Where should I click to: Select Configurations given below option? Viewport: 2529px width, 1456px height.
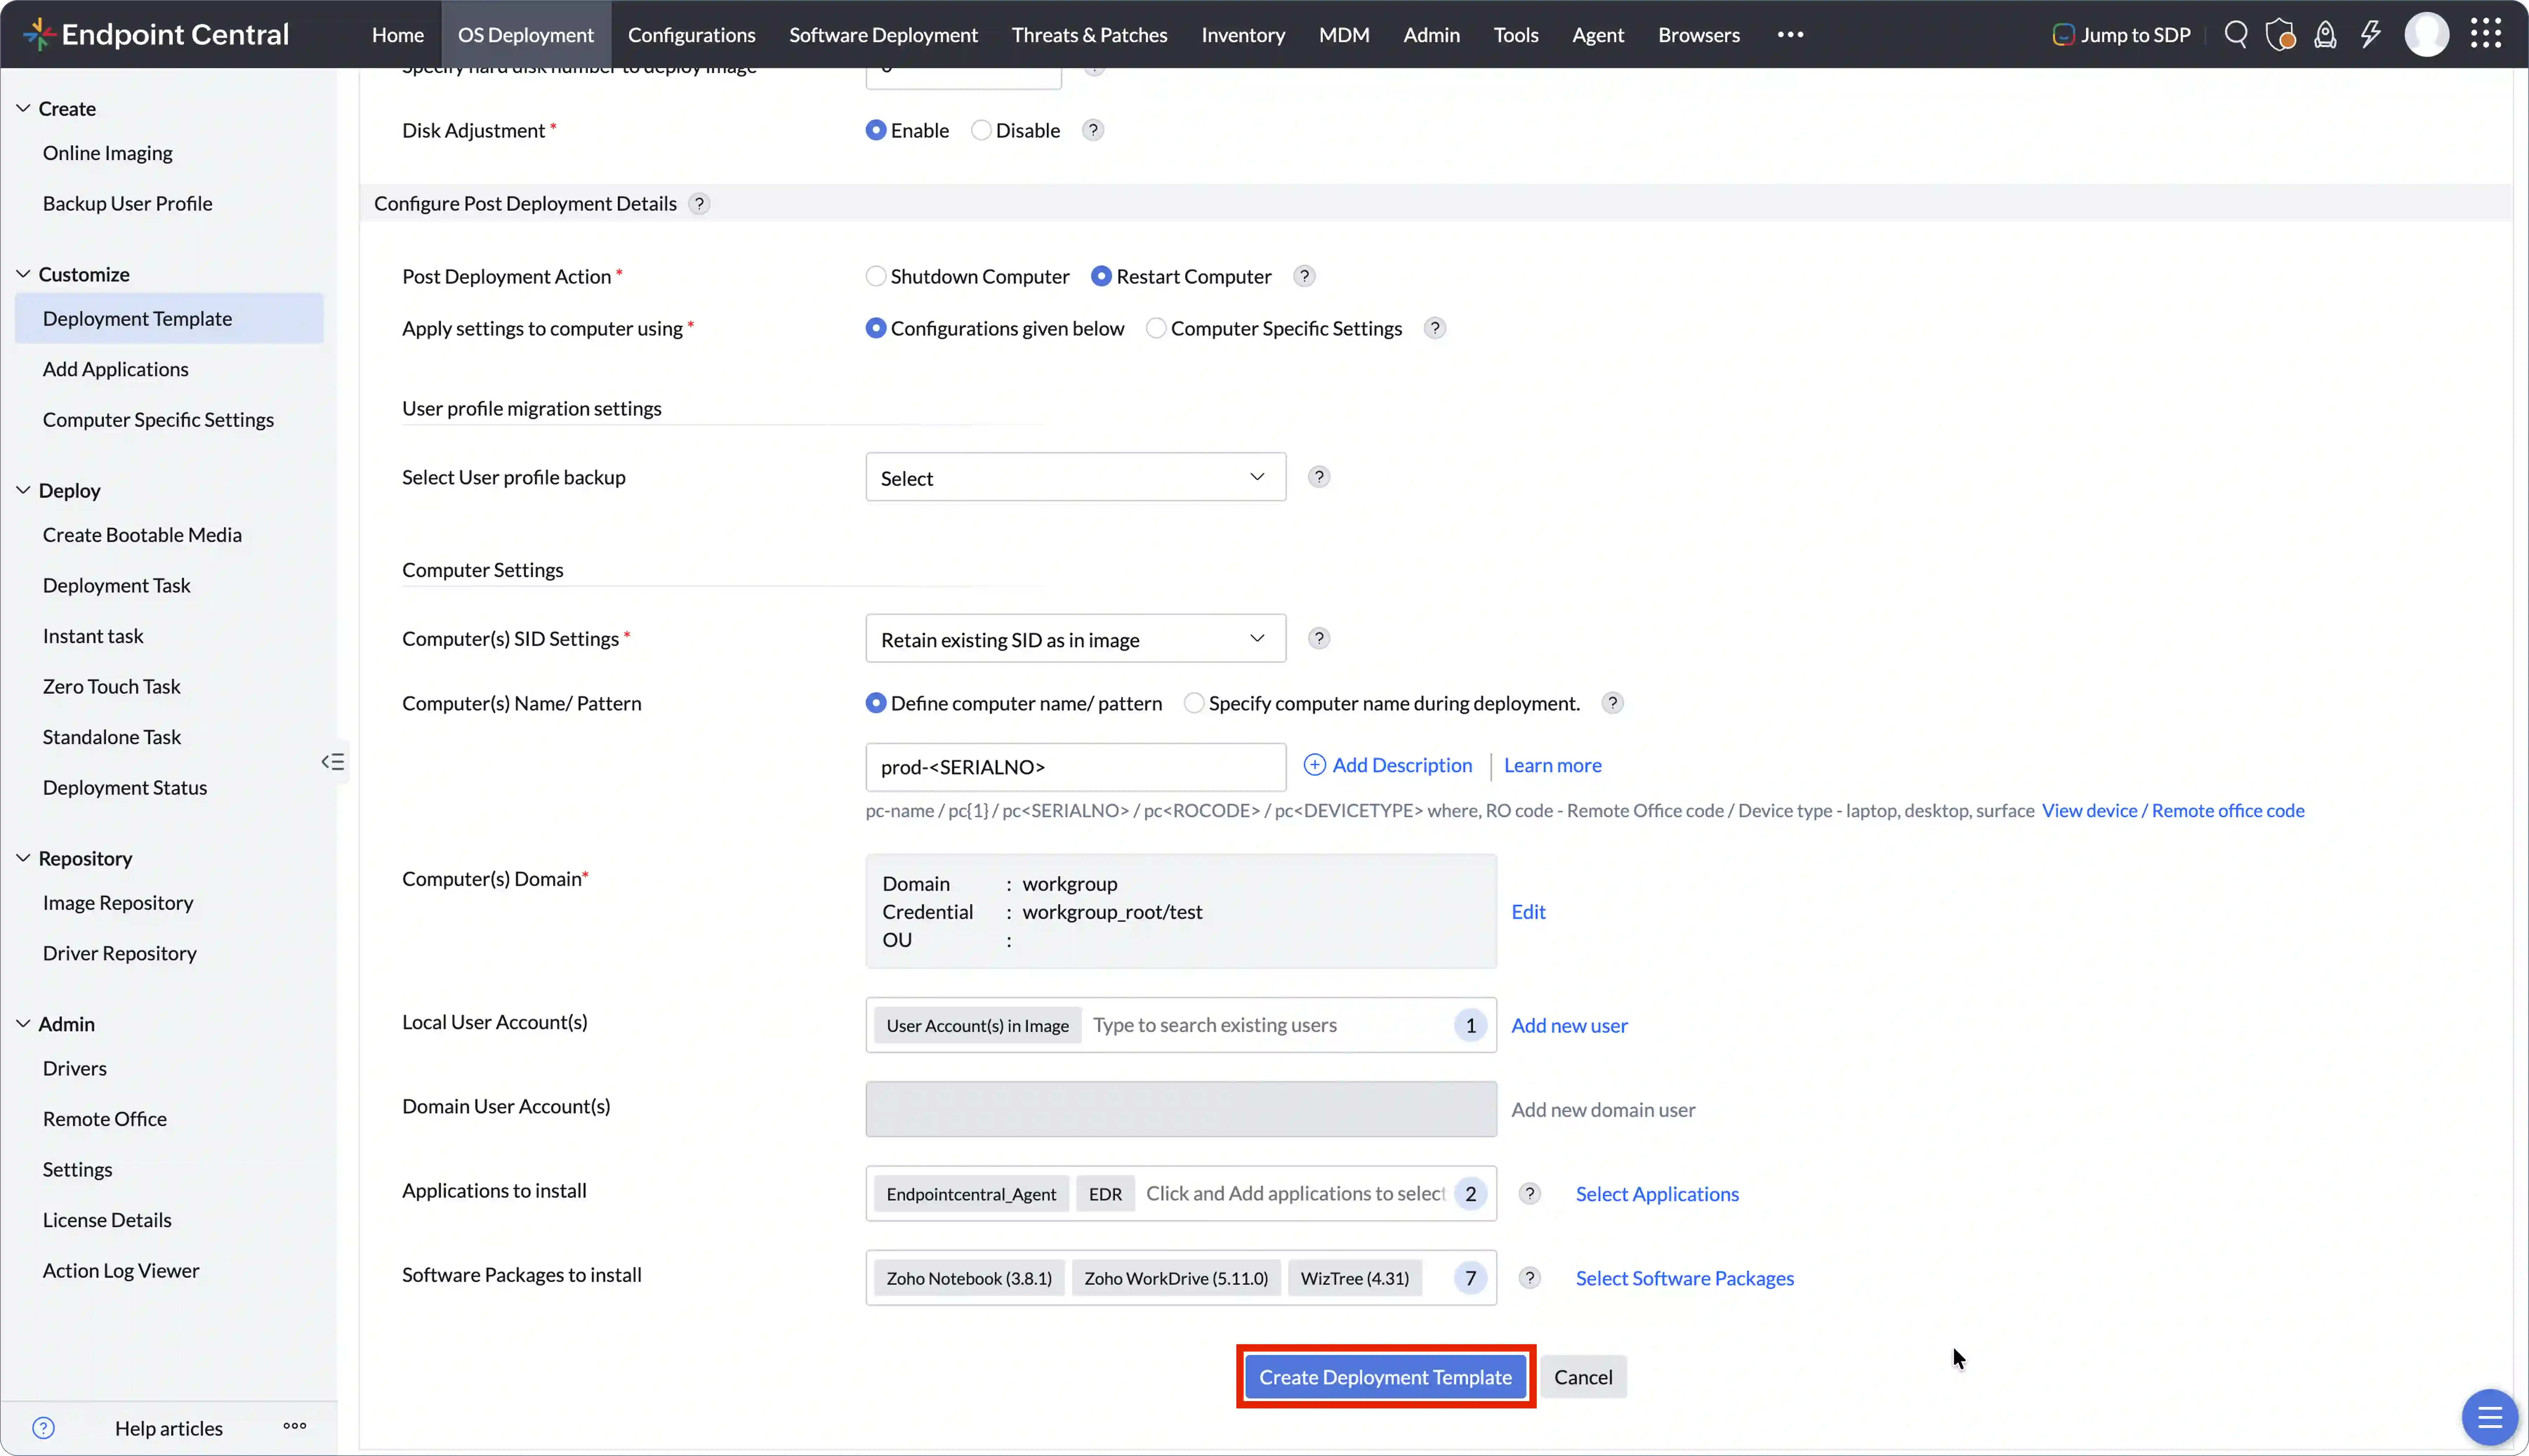tap(876, 328)
